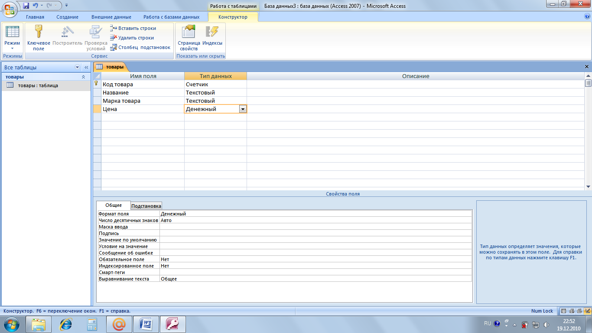Click Удалить строки button
The height and width of the screenshot is (333, 592).
132,38
